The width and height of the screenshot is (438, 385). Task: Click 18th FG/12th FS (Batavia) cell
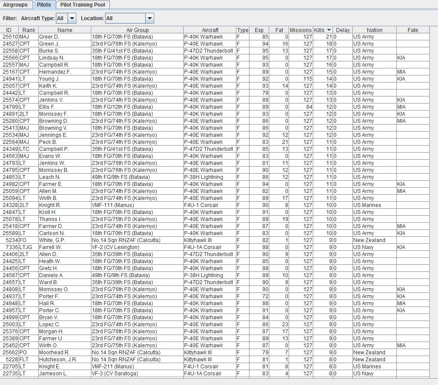tap(137, 107)
